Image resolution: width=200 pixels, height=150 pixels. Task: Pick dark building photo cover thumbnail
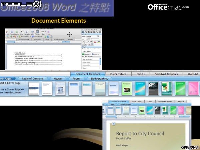153,89
